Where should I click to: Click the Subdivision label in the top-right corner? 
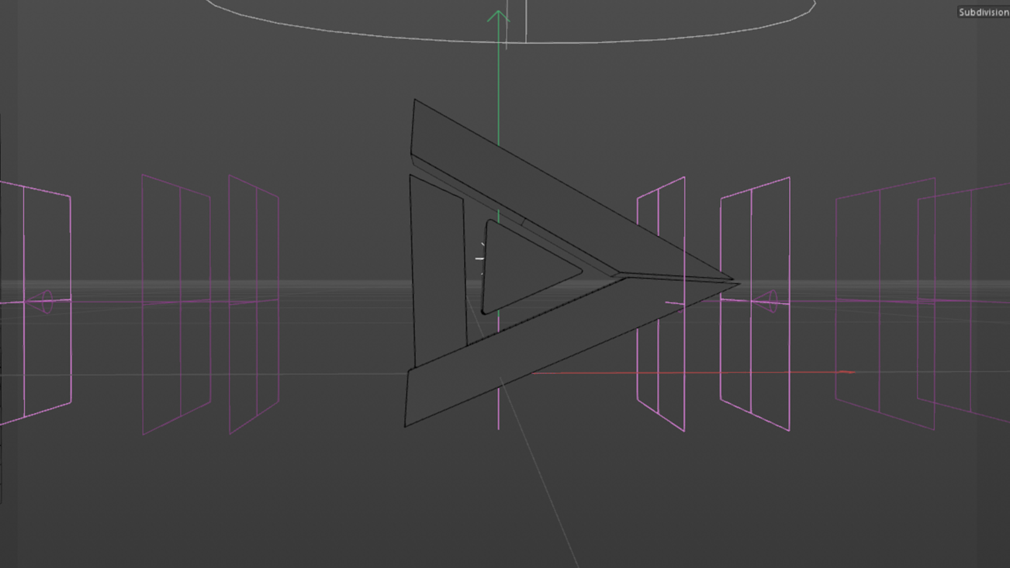tap(985, 11)
